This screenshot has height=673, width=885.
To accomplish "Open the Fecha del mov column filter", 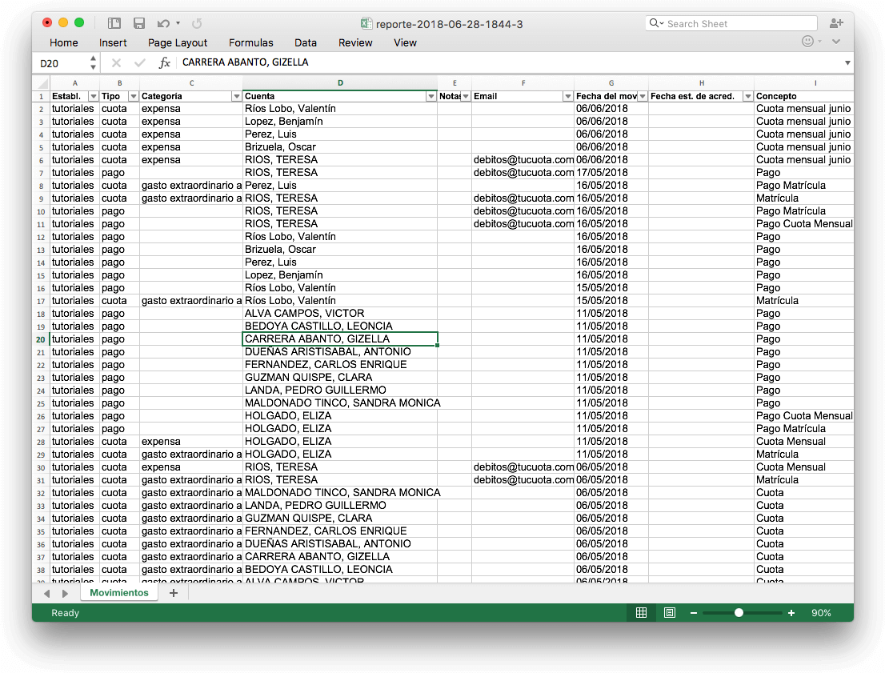I will pos(643,97).
